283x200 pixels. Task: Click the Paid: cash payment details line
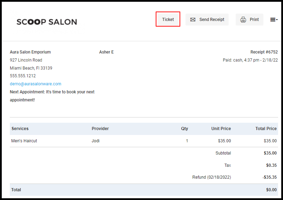pyautogui.click(x=250, y=60)
